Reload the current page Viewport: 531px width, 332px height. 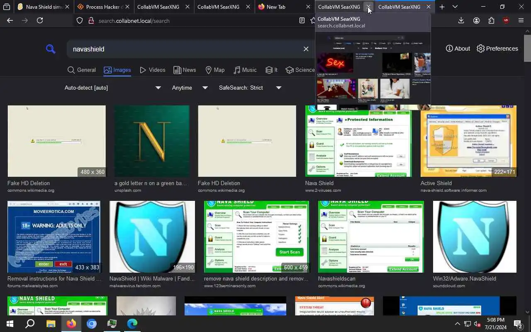(x=40, y=20)
